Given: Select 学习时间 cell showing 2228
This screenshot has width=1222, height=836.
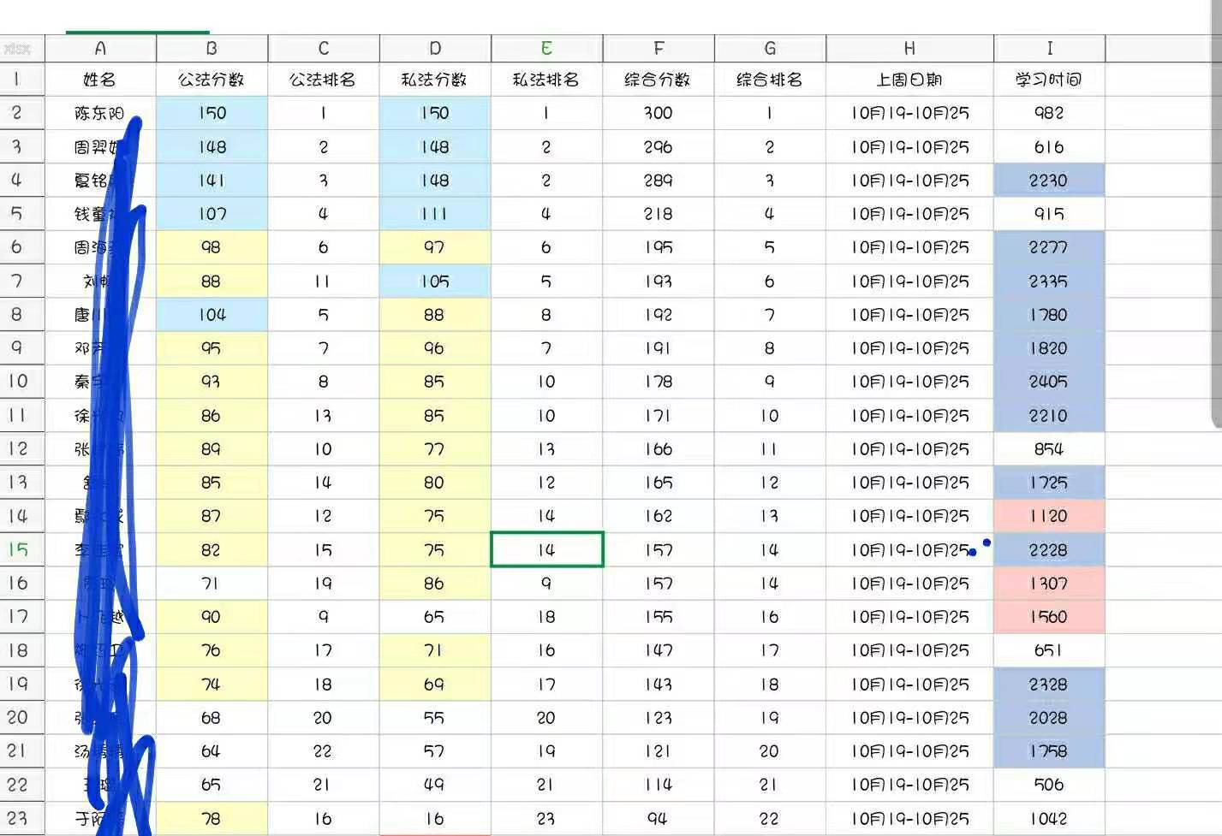Looking at the screenshot, I should (x=1049, y=549).
